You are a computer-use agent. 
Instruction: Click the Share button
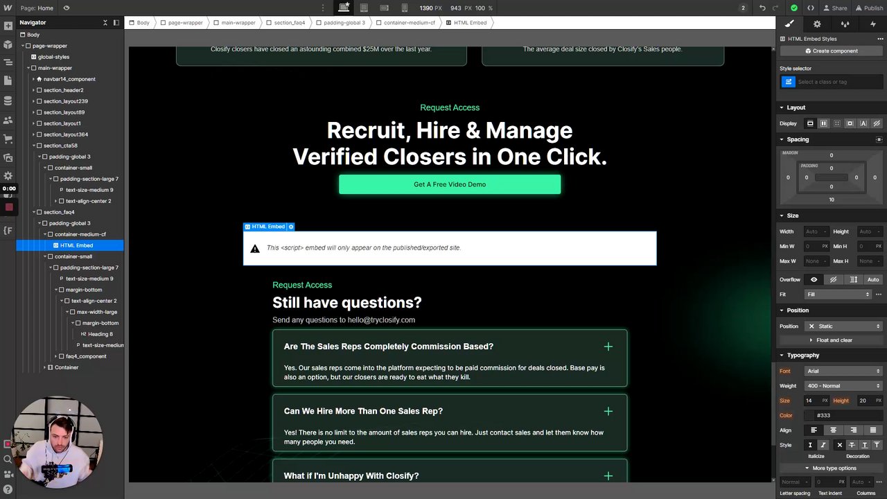click(834, 8)
